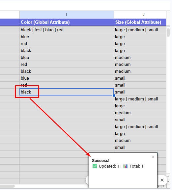This screenshot has width=172, height=190.
Task: Click the 'Color (Global Attribute)' header cell
Action: pyautogui.click(x=67, y=22)
